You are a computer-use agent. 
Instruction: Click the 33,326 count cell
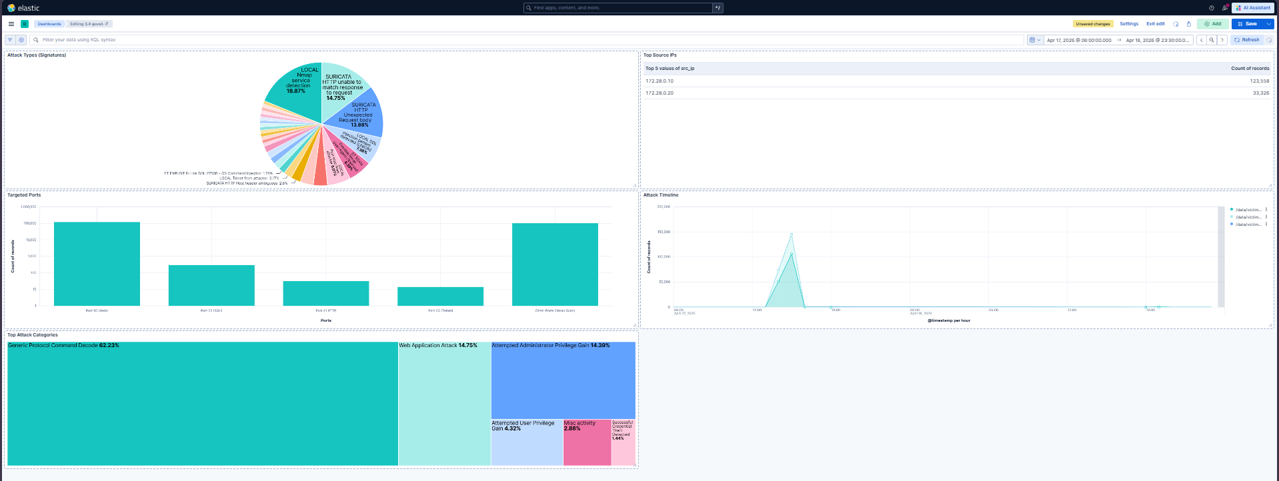coord(1261,93)
